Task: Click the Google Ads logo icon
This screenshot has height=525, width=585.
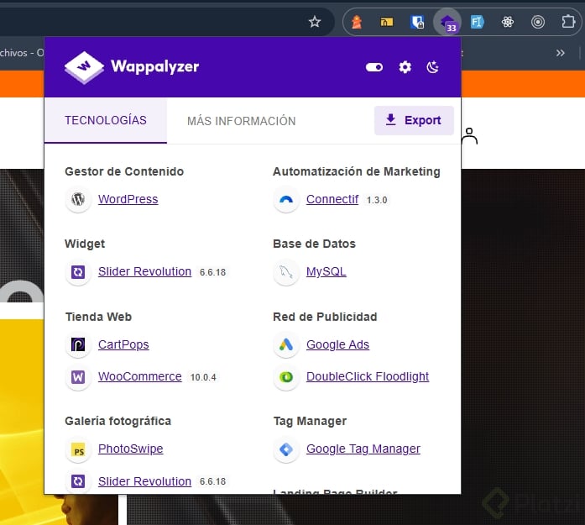Action: [286, 344]
